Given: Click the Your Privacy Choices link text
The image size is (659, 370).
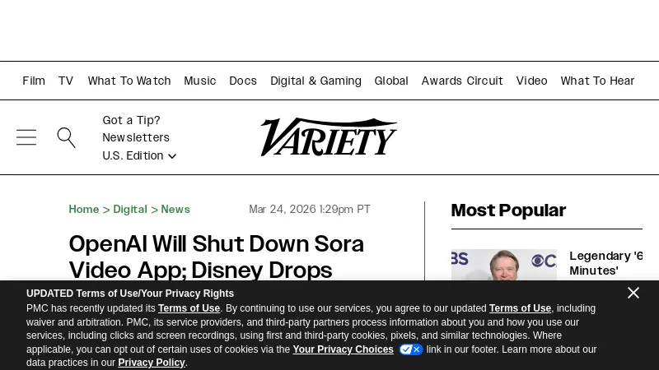Looking at the screenshot, I should tap(343, 349).
